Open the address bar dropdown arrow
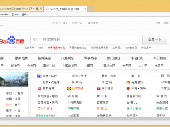170x127 pixels. tap(34, 8)
